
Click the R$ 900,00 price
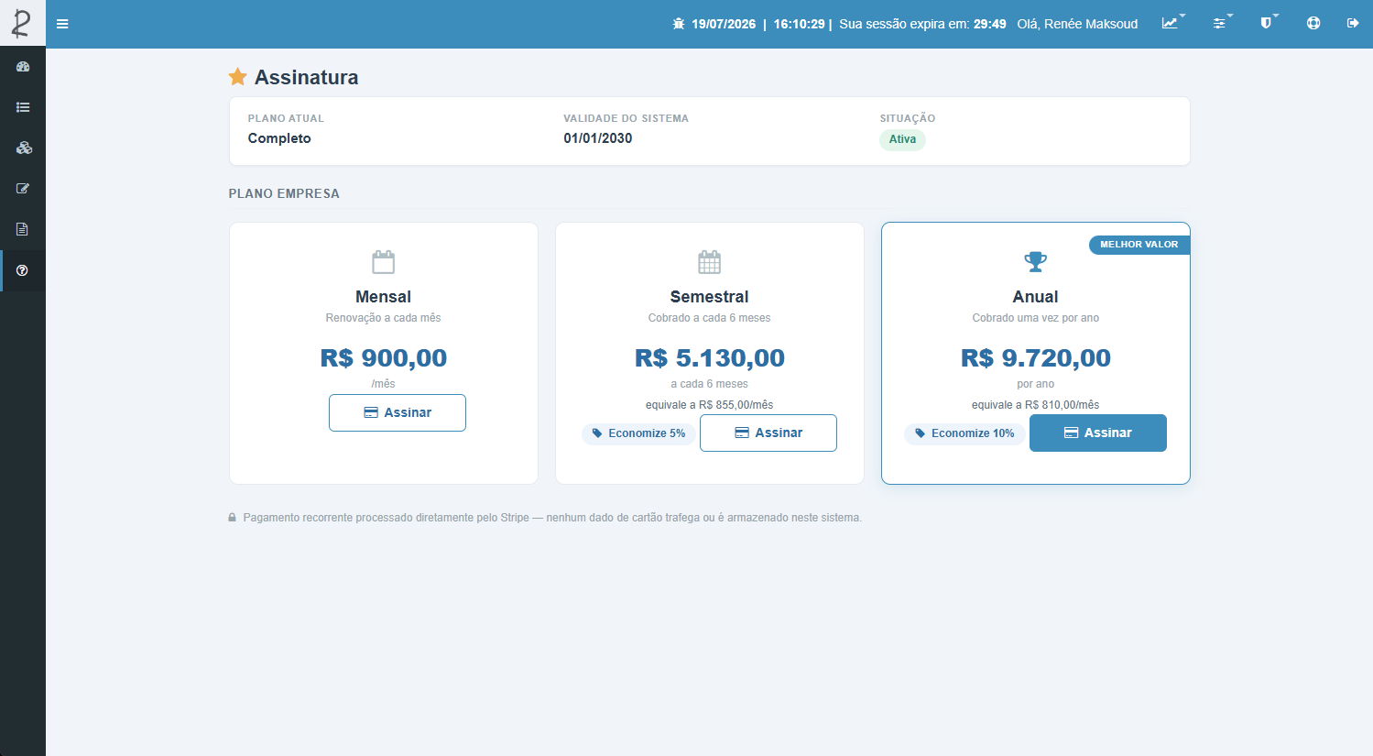pyautogui.click(x=384, y=357)
